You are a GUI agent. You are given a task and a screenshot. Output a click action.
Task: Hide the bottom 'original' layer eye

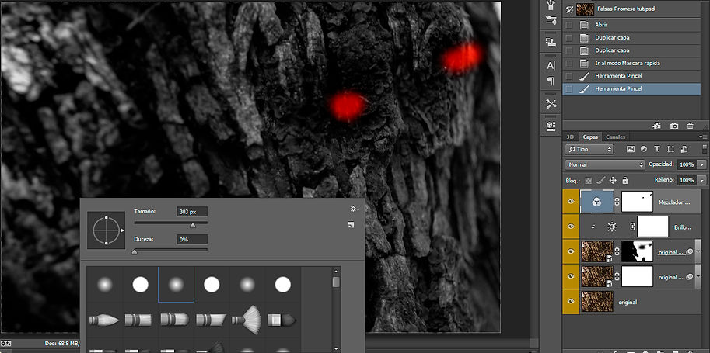tap(571, 302)
